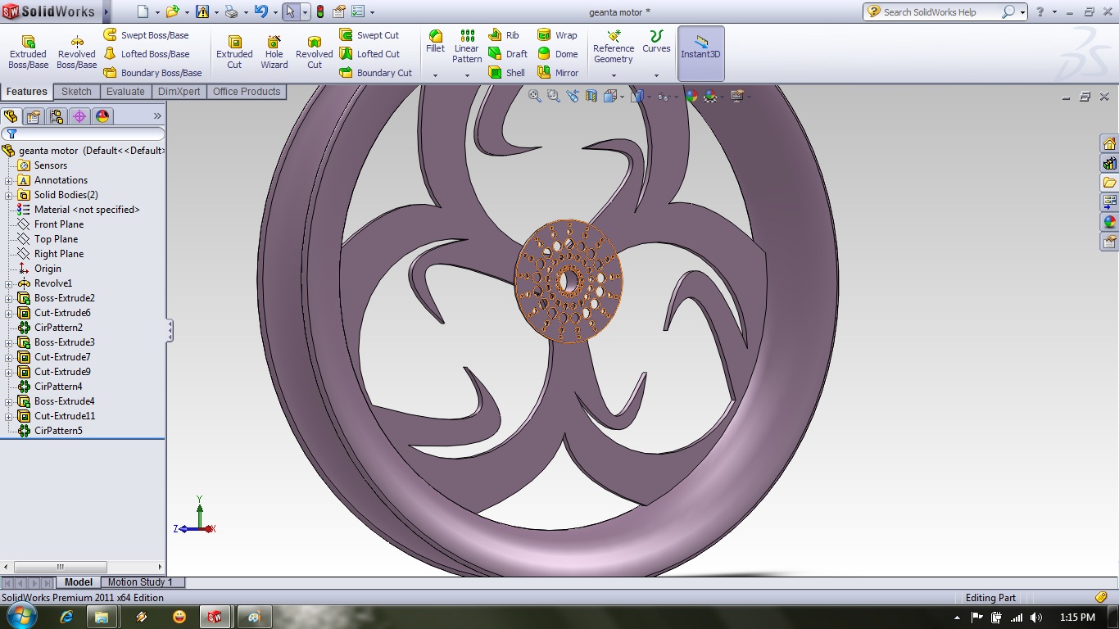Viewport: 1119px width, 629px height.
Task: Expand the Cut-Extrude11 feature node
Action: tap(9, 416)
